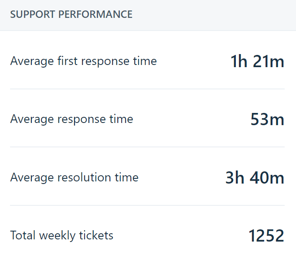The height and width of the screenshot is (259, 296).
Task: Click the 1h 21m value
Action: click(x=258, y=61)
